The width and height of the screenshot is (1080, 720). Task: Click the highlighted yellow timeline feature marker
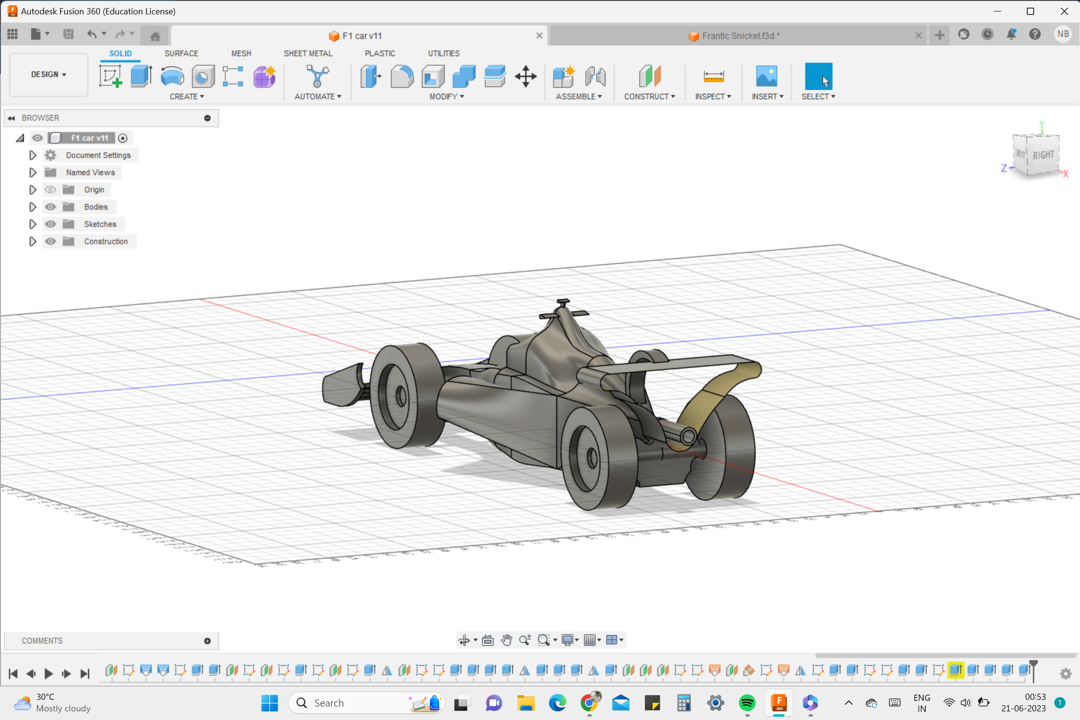(956, 670)
